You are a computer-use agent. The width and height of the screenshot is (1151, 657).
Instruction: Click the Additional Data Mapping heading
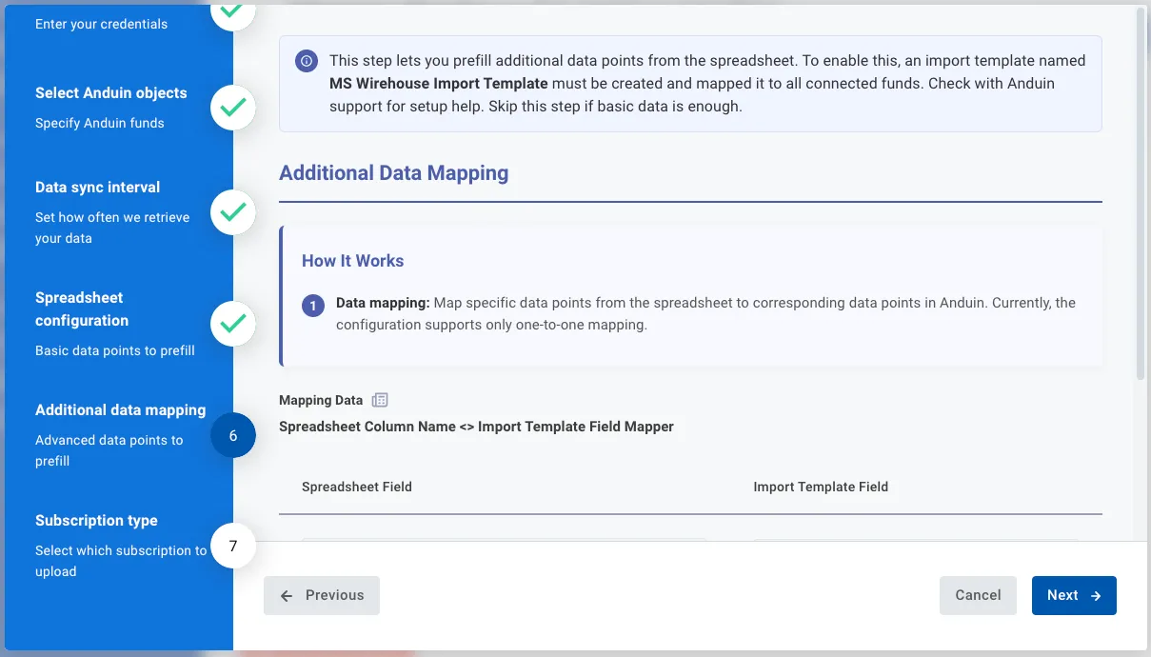(393, 173)
